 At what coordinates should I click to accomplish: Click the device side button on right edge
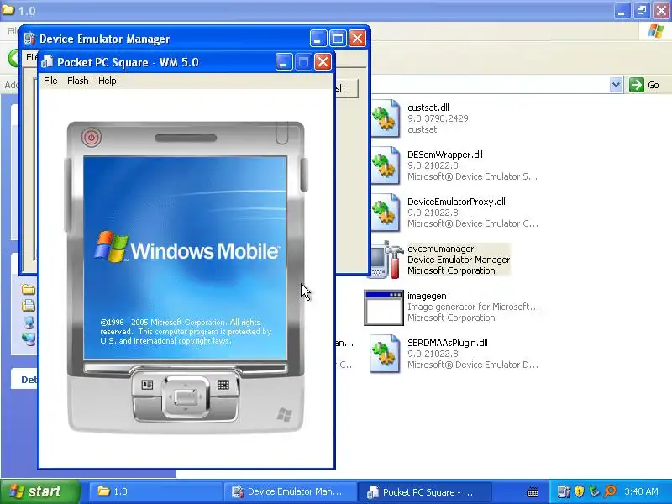pos(304,175)
